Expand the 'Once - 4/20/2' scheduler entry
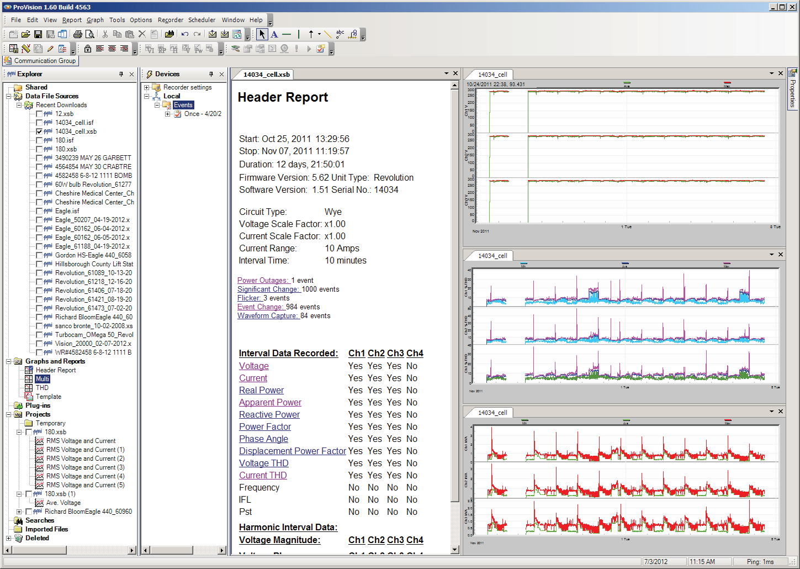 [x=168, y=114]
